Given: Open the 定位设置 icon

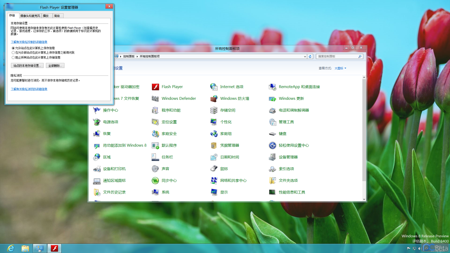Looking at the screenshot, I should coord(155,122).
